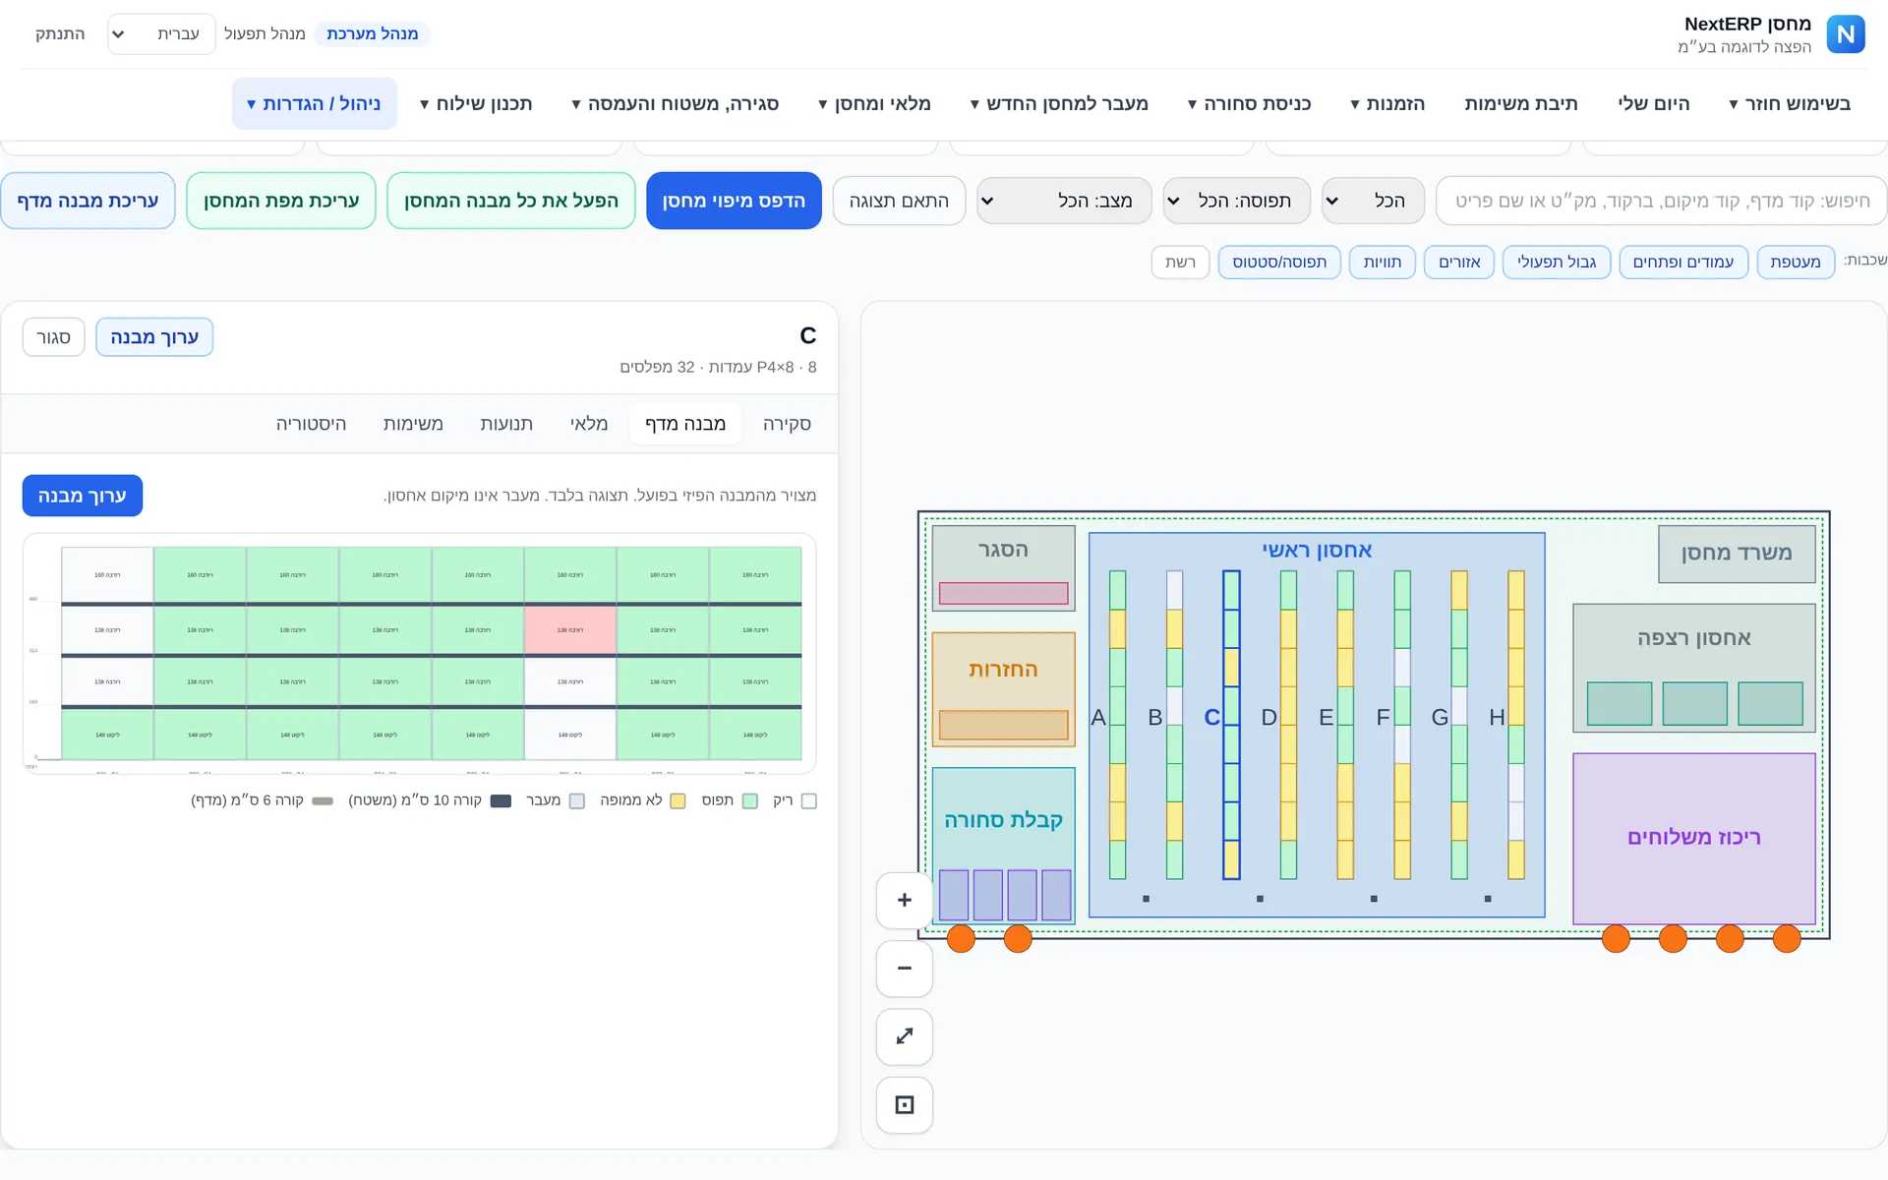Open the תיבת משימות menu item
This screenshot has width=1888, height=1180.
[x=1521, y=103]
